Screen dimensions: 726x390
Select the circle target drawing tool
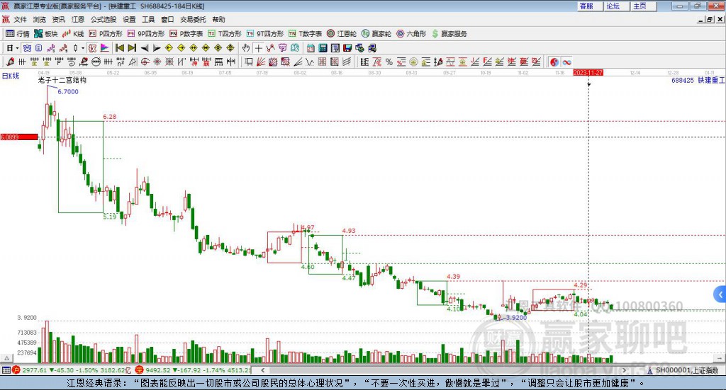145,62
